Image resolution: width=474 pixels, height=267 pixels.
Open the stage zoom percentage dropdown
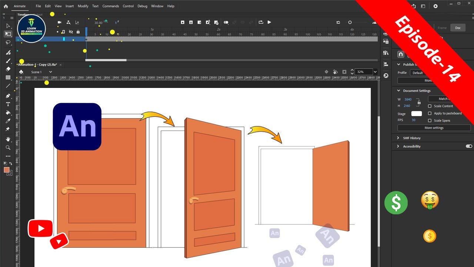click(375, 72)
